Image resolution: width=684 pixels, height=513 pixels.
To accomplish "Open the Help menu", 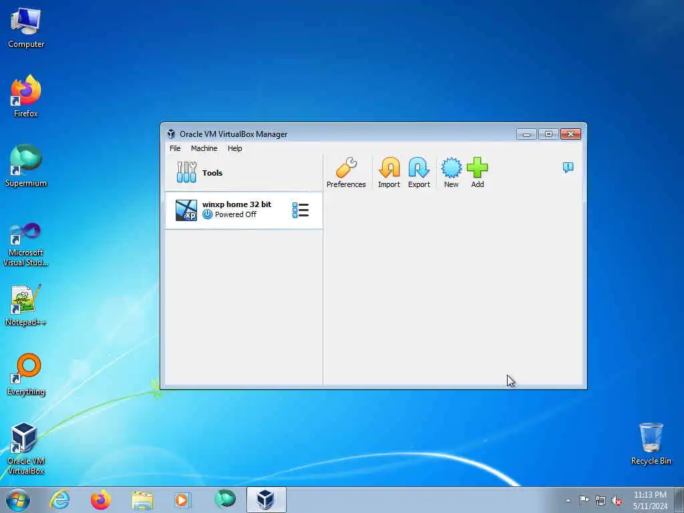I will pyautogui.click(x=234, y=148).
